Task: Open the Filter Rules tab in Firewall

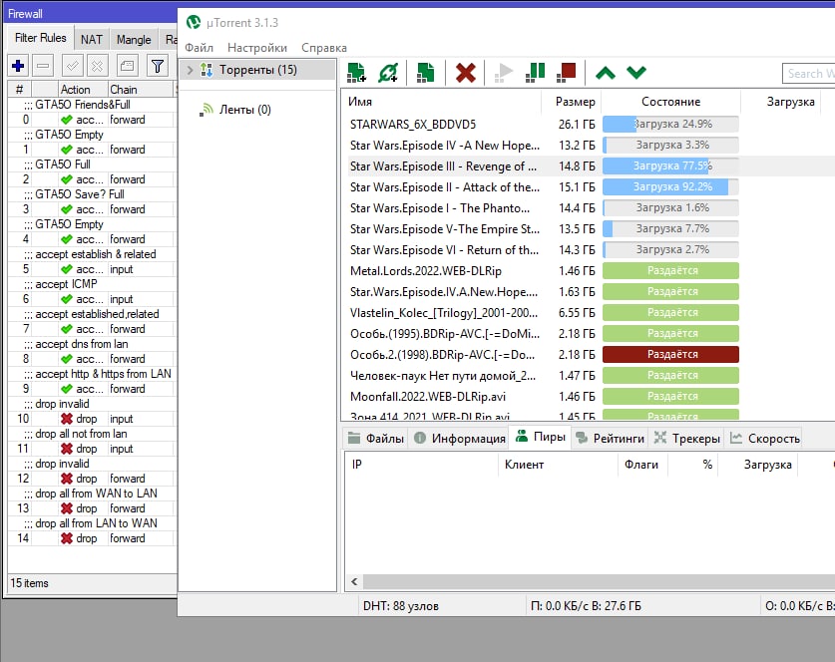Action: click(41, 38)
